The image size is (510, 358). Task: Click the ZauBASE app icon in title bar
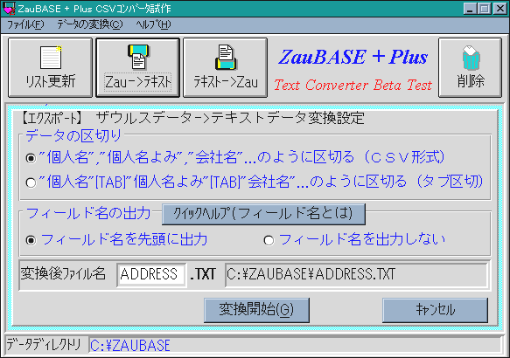coord(9,8)
